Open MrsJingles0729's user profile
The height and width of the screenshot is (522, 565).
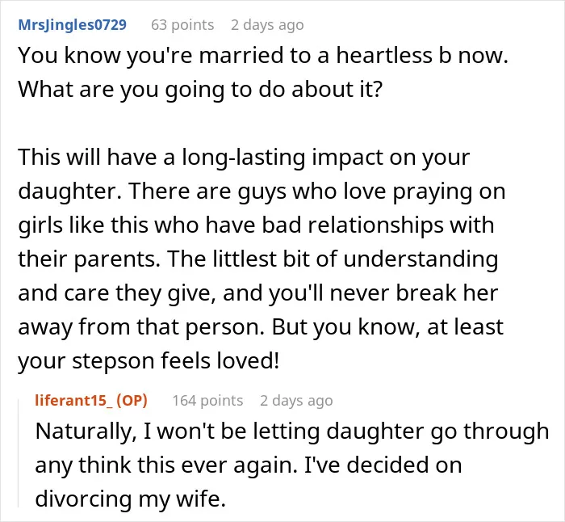pyautogui.click(x=72, y=25)
